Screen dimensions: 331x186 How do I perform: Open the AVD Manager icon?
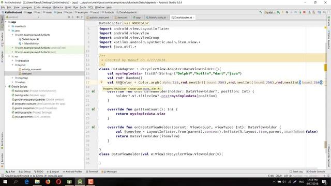tap(314, 12)
